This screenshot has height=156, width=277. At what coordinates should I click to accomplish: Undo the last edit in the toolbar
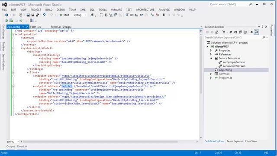(x=44, y=15)
